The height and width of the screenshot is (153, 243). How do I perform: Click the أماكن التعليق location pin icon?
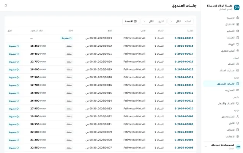(238, 51)
